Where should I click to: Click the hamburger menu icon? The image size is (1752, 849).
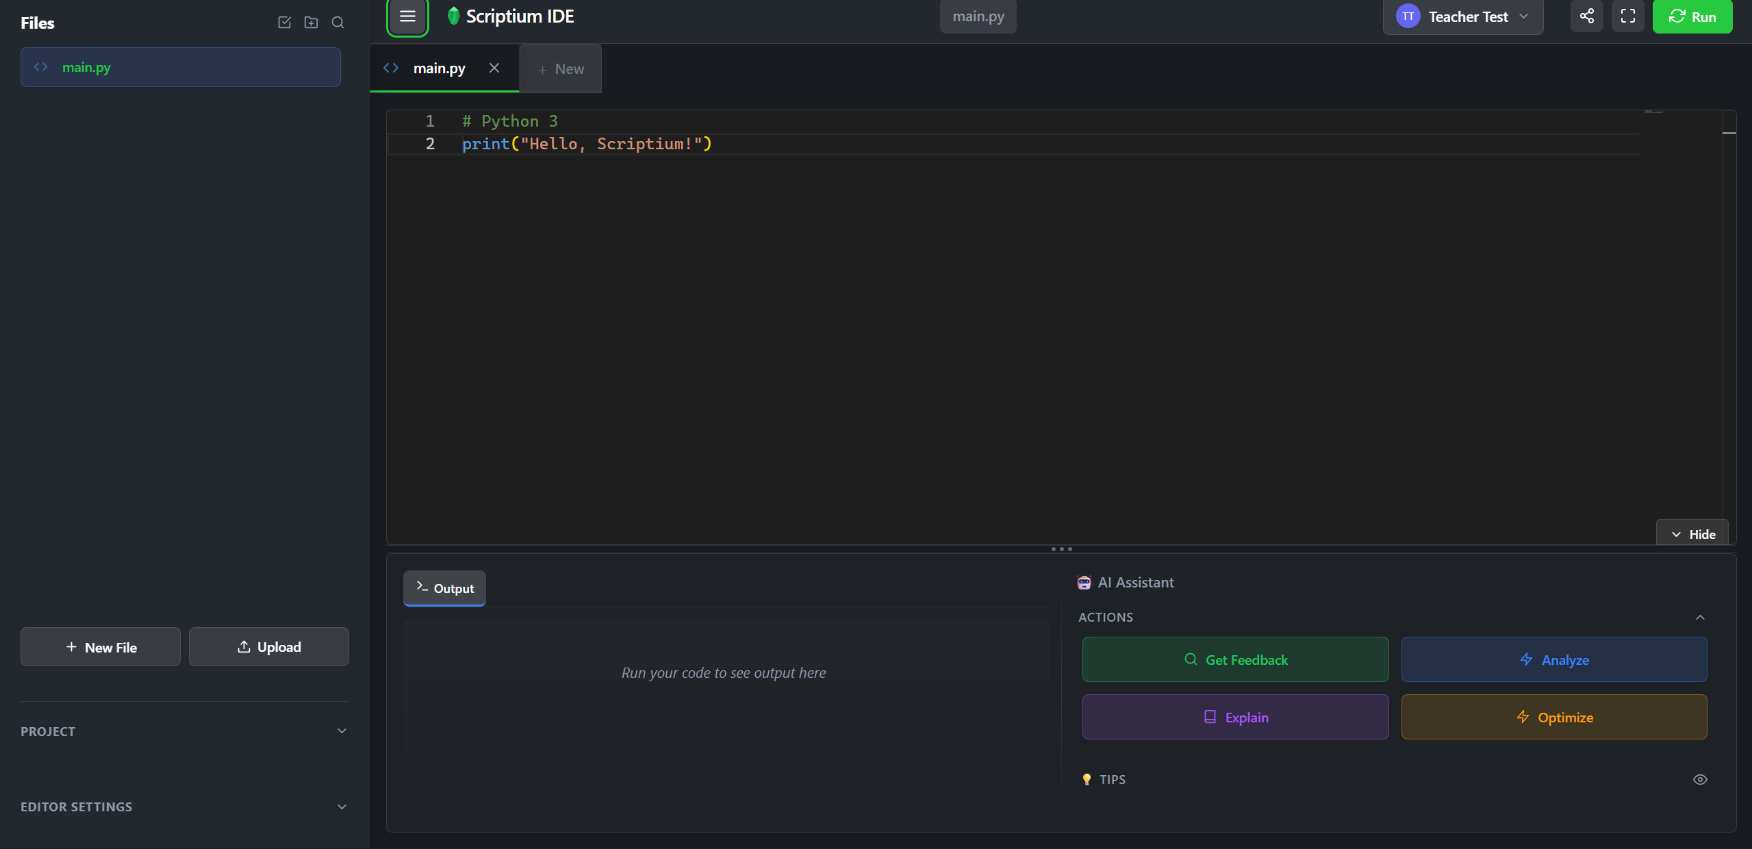[407, 16]
